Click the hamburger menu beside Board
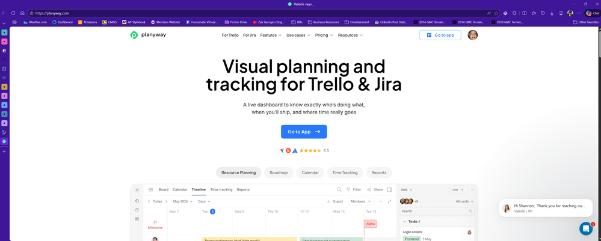This screenshot has height=241, width=601. [150, 190]
